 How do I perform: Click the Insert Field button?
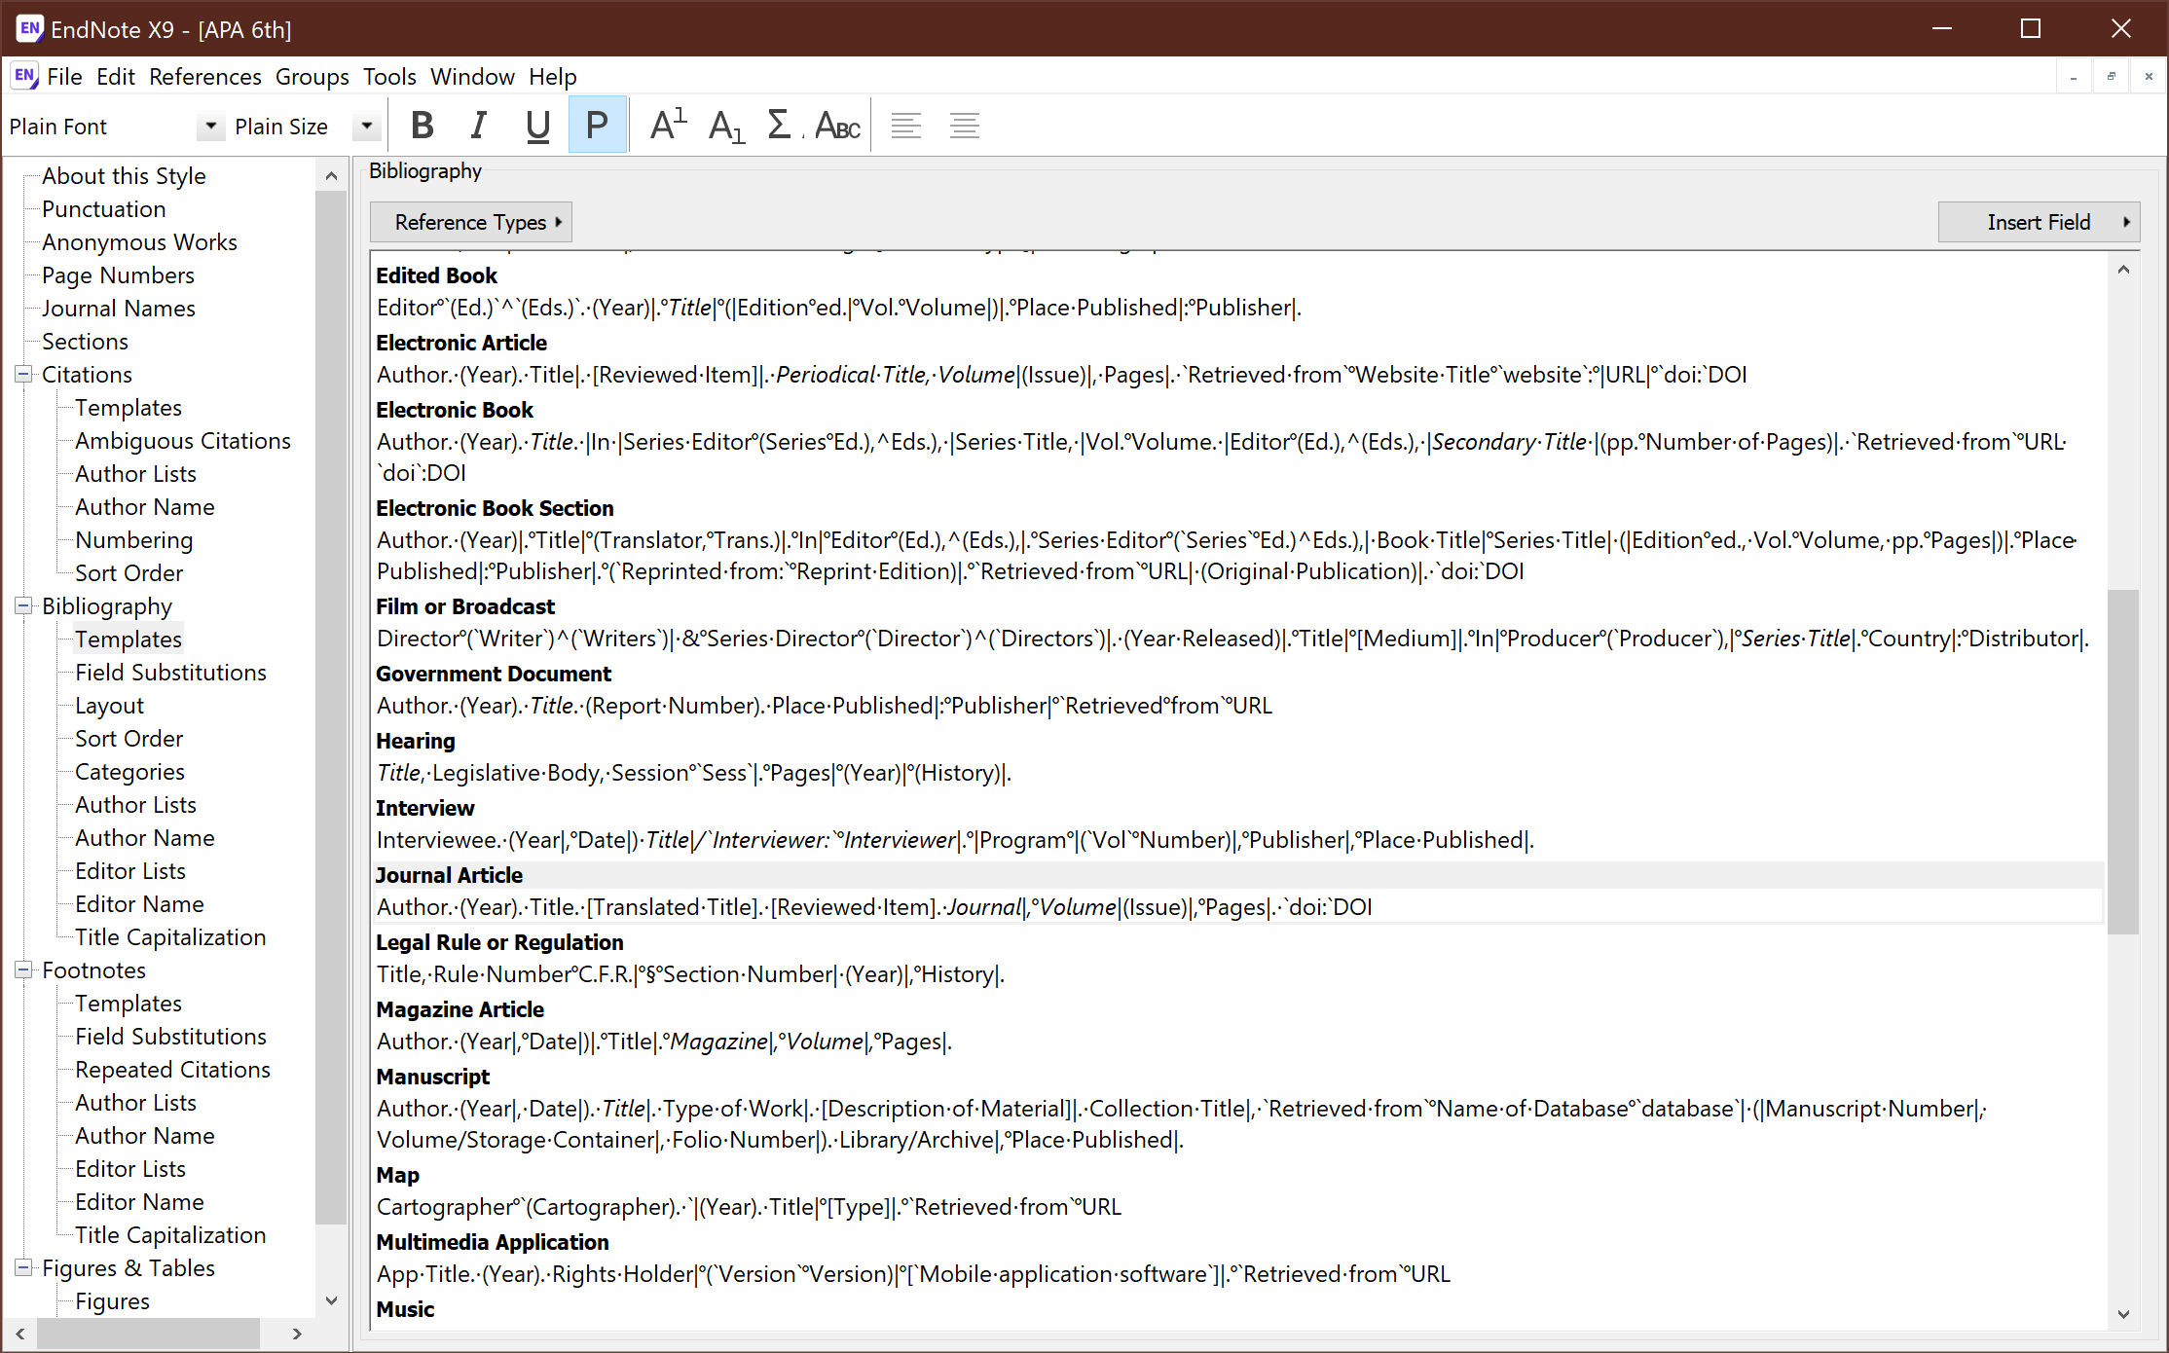(2039, 222)
